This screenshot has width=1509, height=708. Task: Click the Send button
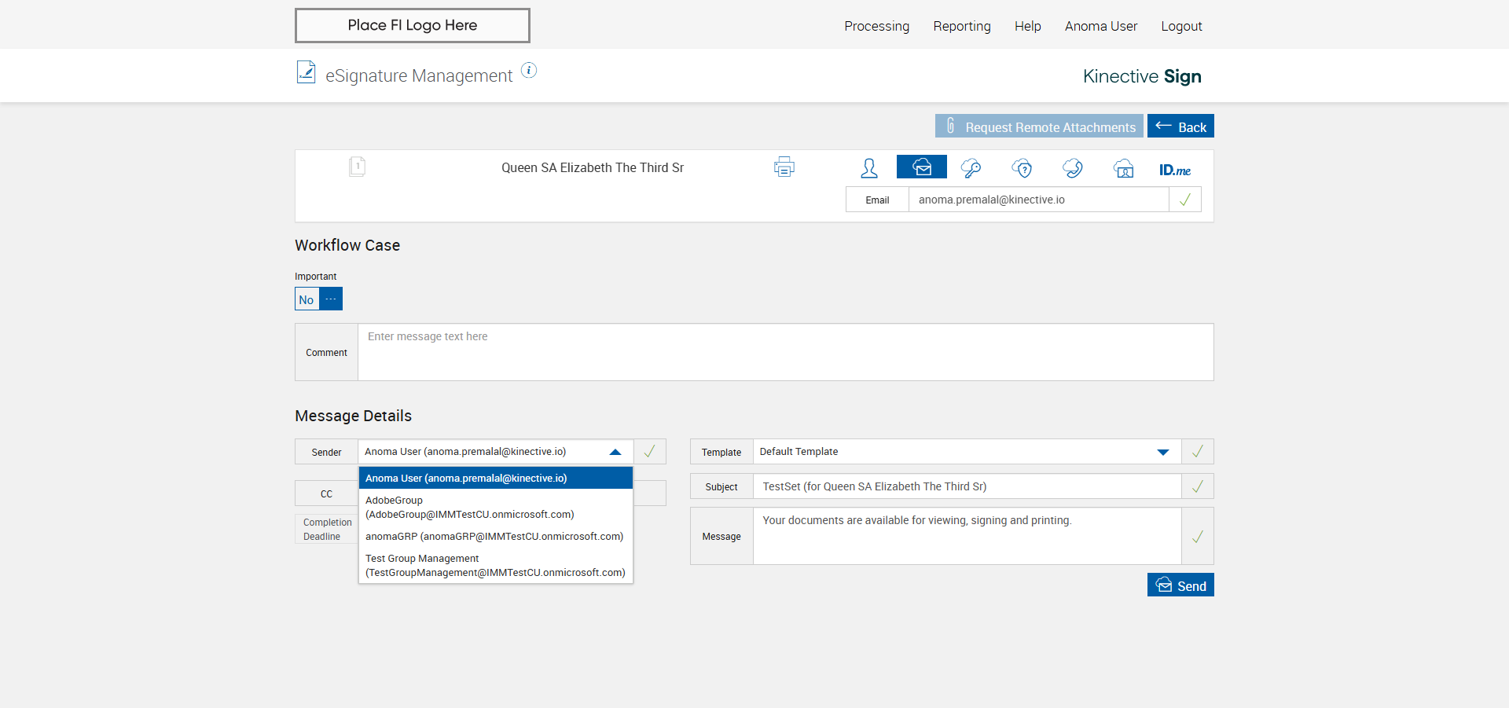point(1180,585)
